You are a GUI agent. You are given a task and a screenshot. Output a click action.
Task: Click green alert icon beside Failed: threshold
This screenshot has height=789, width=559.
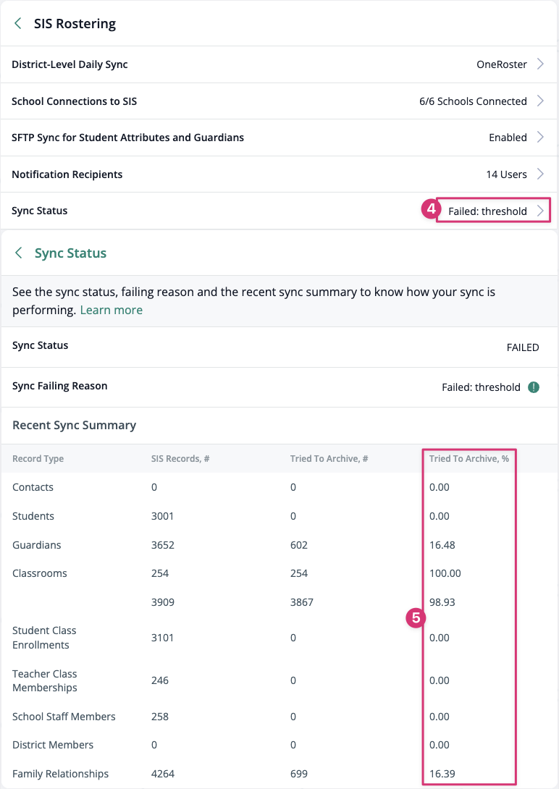(x=534, y=387)
